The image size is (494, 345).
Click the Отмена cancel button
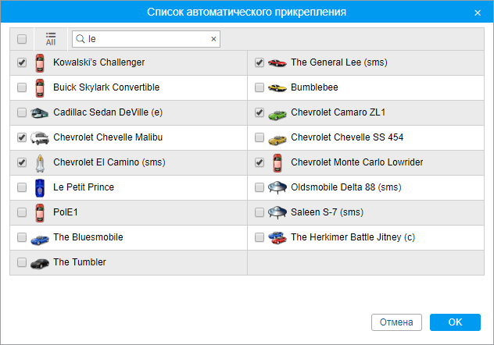(x=396, y=322)
